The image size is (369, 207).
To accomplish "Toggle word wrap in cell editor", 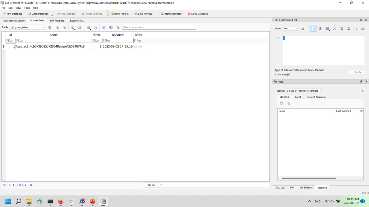I will (x=320, y=28).
